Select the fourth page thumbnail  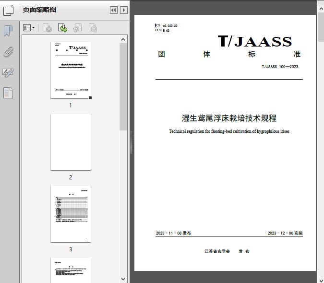click(x=71, y=270)
